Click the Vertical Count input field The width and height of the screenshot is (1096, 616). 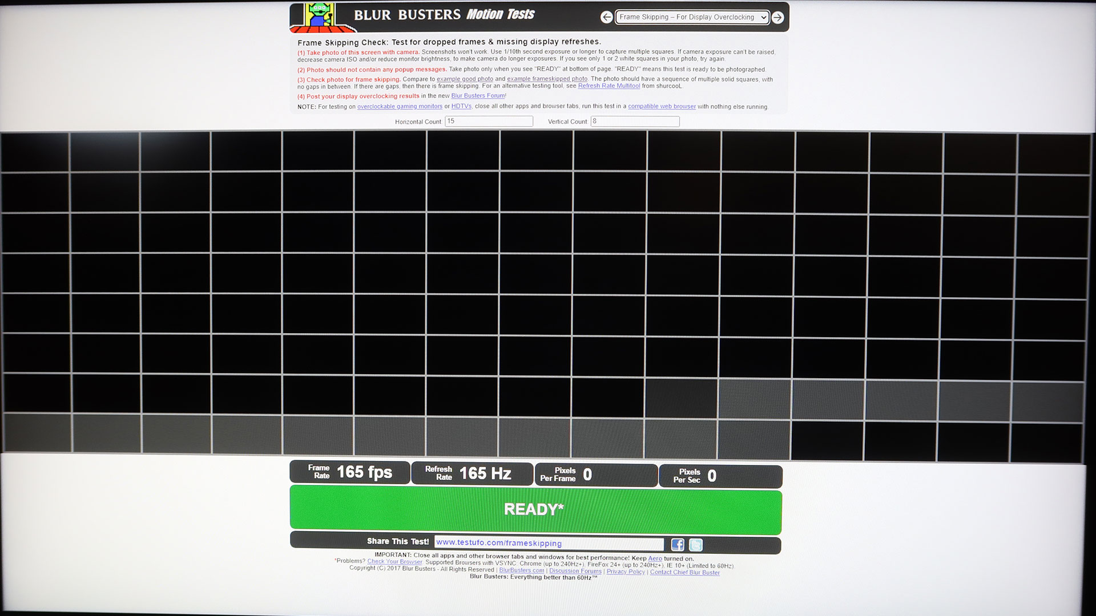tap(635, 121)
